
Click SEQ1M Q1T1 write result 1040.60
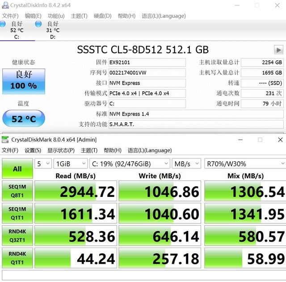click(160, 214)
